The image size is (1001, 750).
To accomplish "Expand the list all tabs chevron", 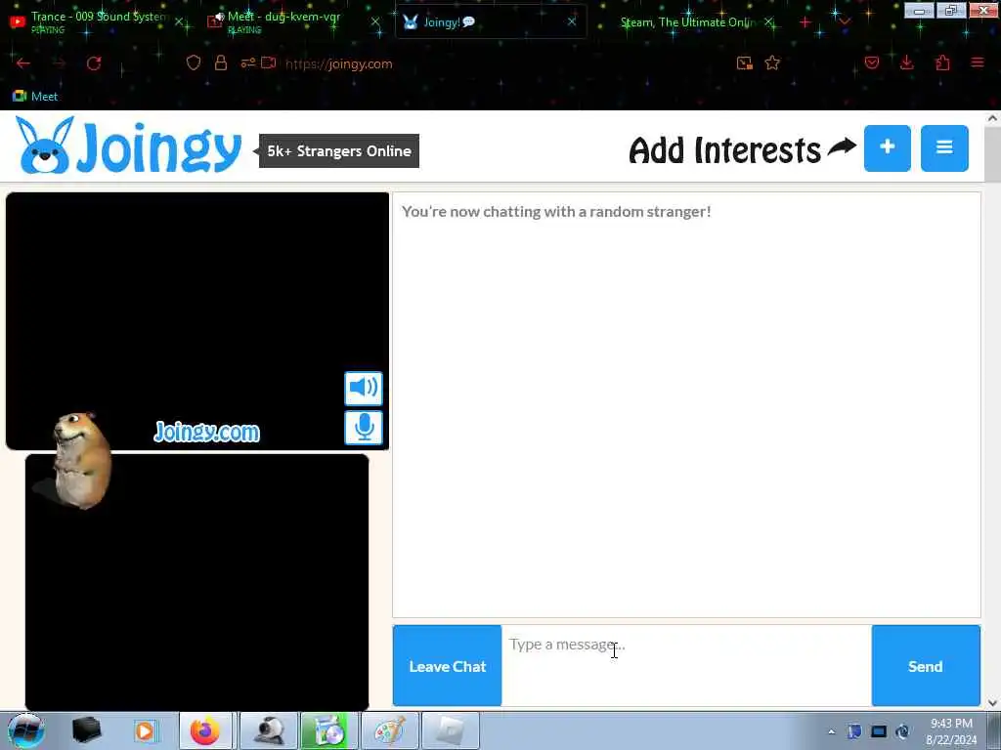I will [x=845, y=22].
